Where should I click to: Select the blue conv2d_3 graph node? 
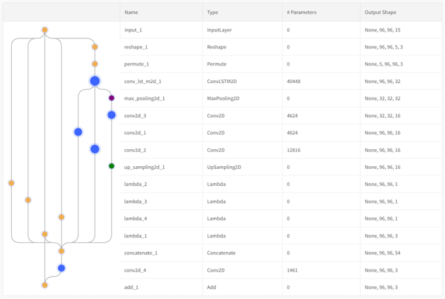[x=111, y=115]
